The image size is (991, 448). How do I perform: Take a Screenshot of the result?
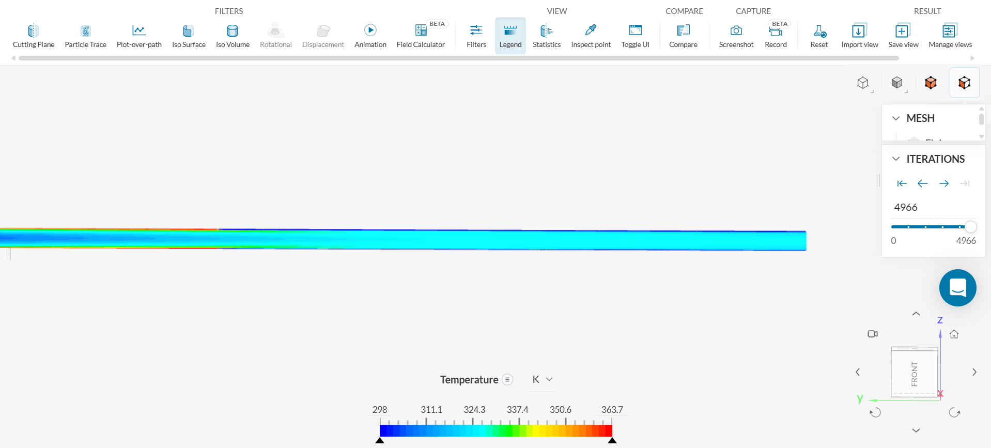point(736,36)
